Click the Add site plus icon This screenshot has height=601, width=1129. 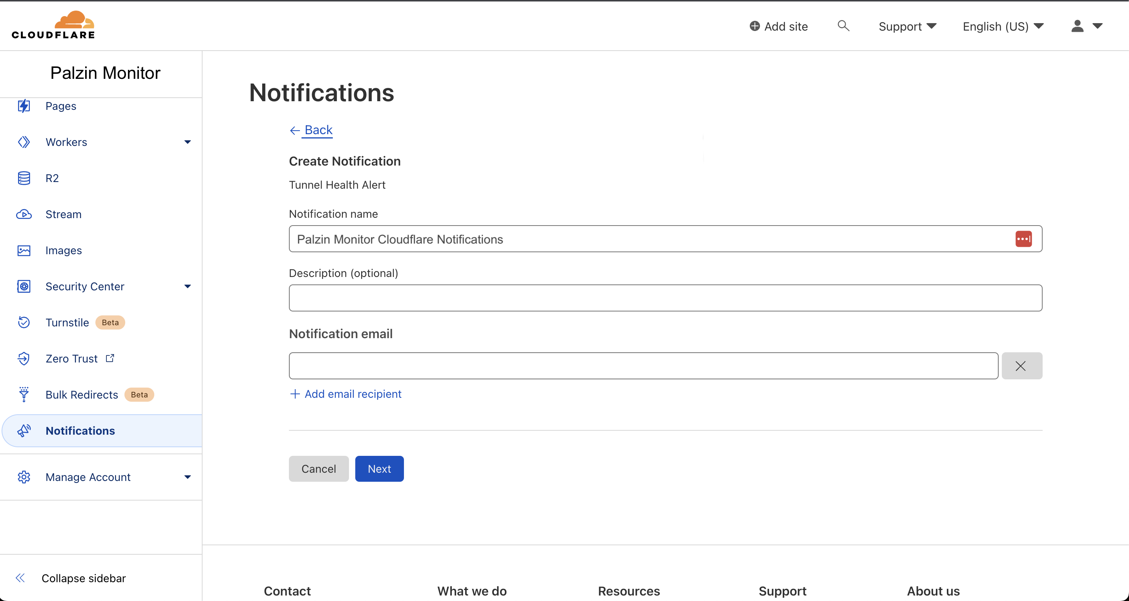(754, 26)
